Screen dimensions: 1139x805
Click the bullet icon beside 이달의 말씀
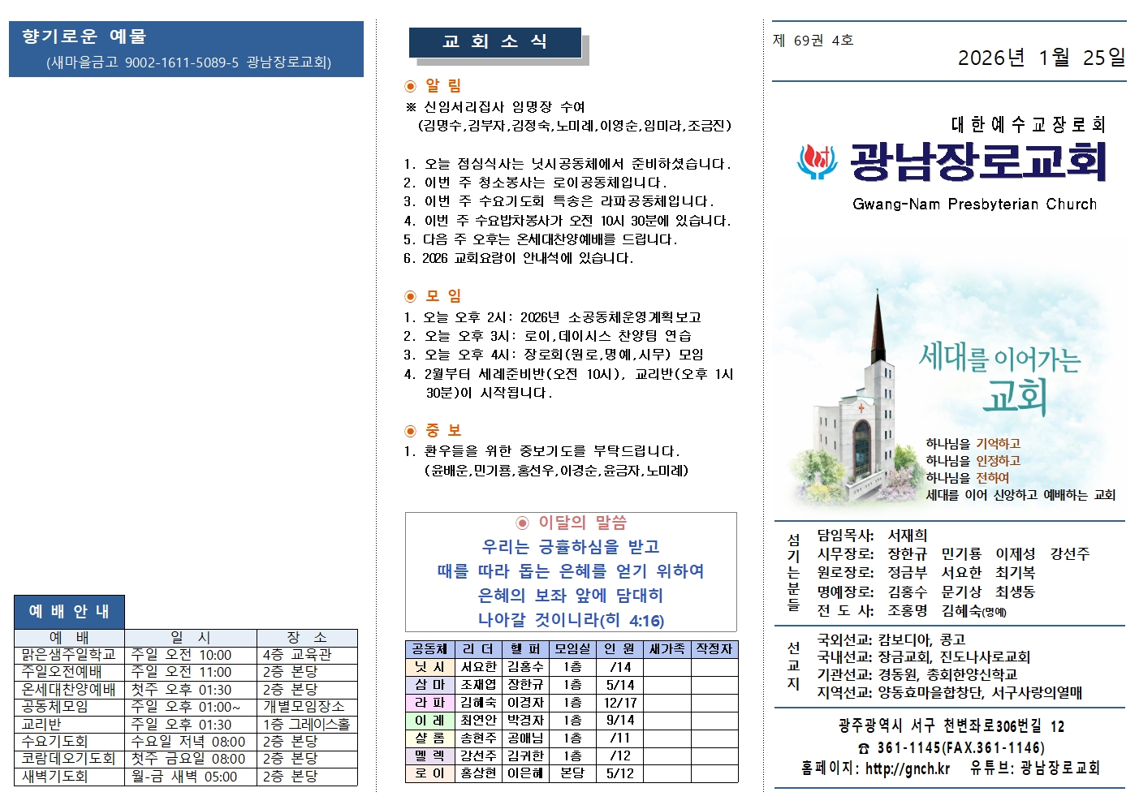(x=523, y=523)
